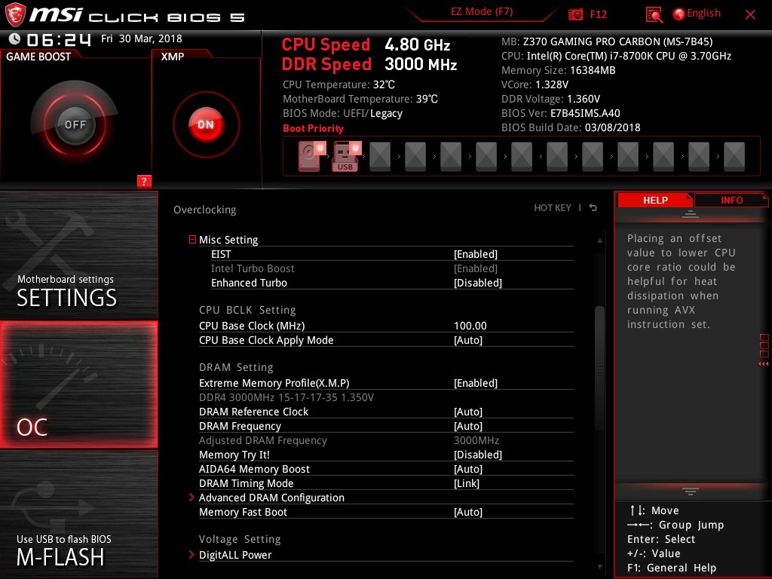
Task: Toggle the GAME BOOST OFF knob
Action: pyautogui.click(x=75, y=124)
